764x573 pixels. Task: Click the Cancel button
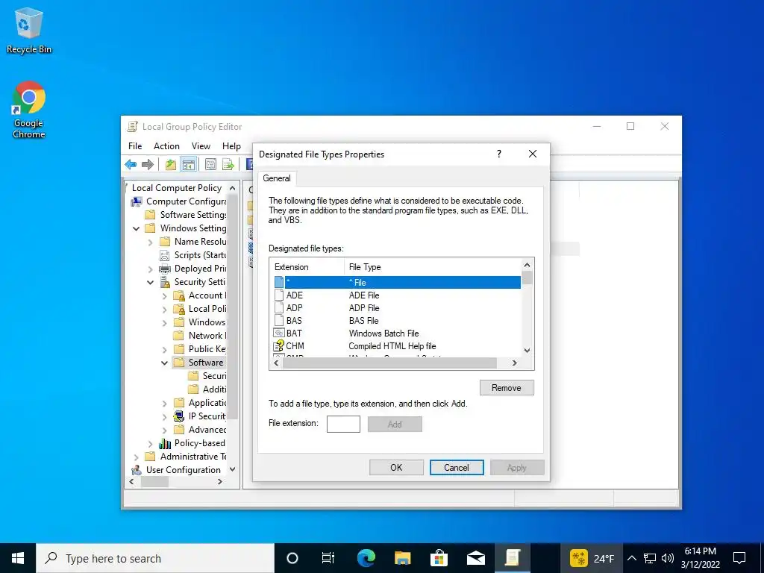pos(457,467)
